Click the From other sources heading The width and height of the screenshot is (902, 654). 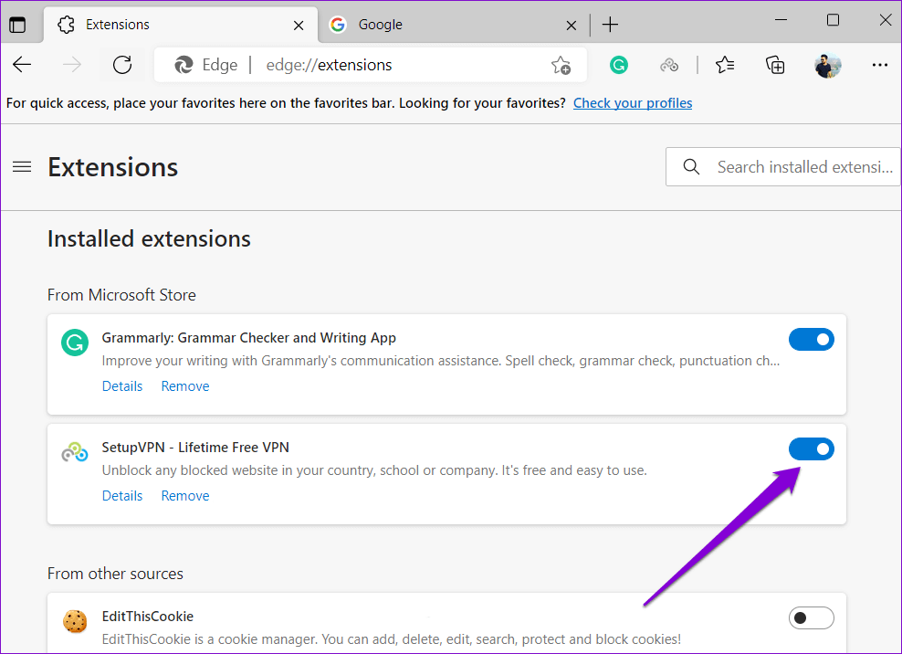115,574
